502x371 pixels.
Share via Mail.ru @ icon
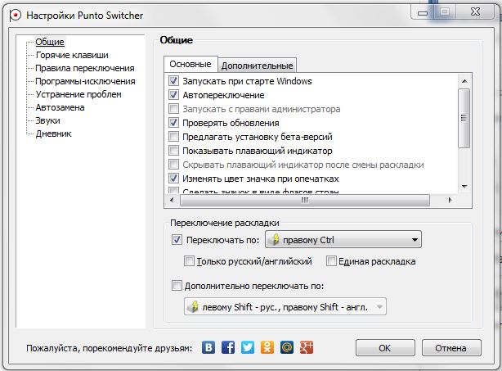(287, 347)
